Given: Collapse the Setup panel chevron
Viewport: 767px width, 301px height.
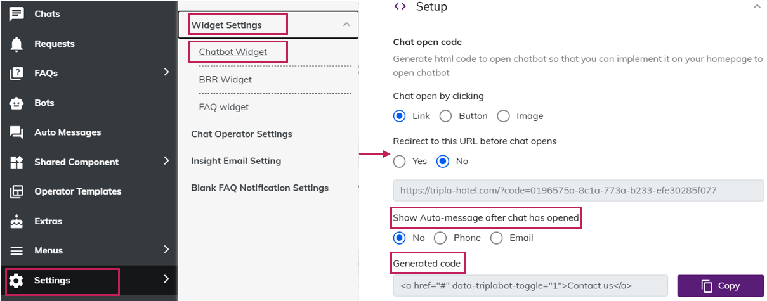Looking at the screenshot, I should pyautogui.click(x=756, y=6).
